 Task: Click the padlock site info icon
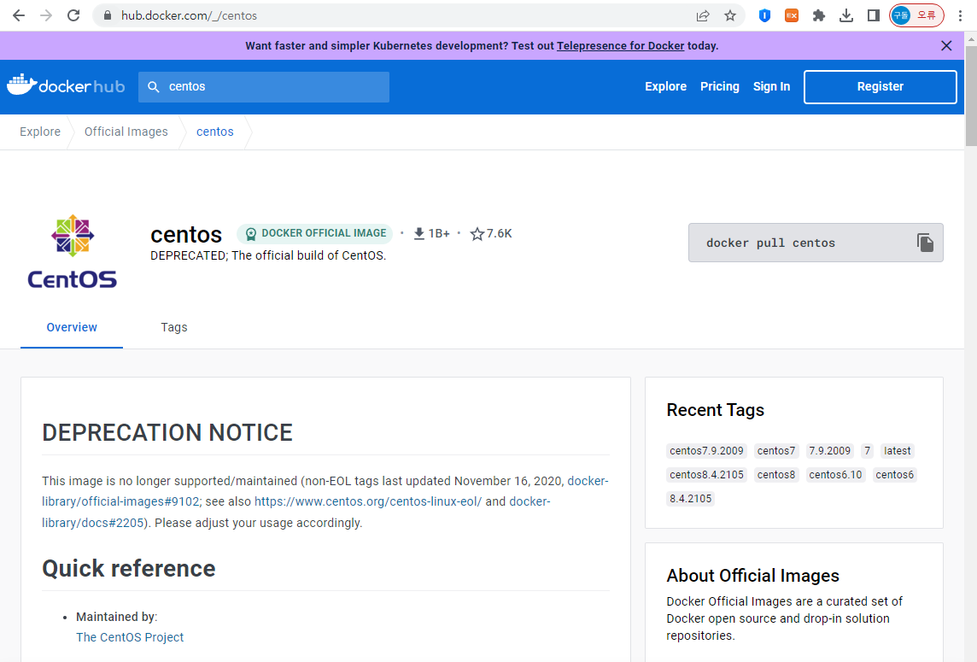(x=107, y=15)
